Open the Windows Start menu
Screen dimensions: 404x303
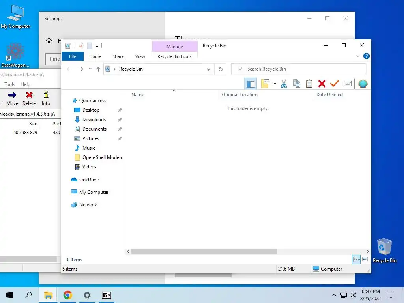(x=9, y=295)
